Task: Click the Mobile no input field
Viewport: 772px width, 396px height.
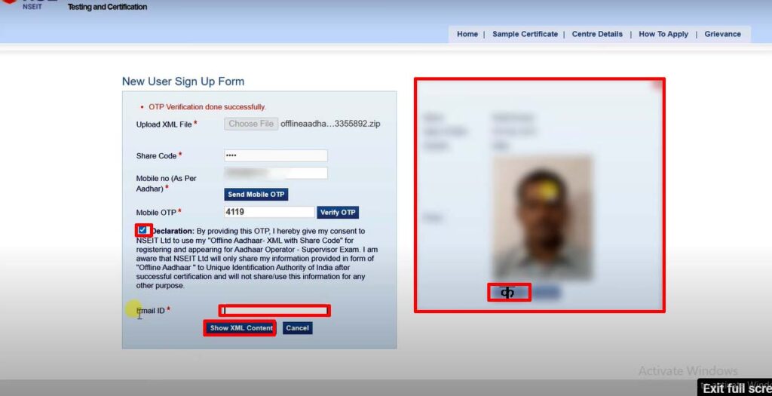Action: click(276, 173)
